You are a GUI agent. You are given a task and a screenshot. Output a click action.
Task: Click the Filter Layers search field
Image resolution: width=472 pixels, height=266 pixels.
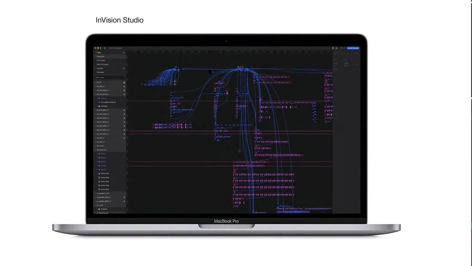pyautogui.click(x=110, y=77)
